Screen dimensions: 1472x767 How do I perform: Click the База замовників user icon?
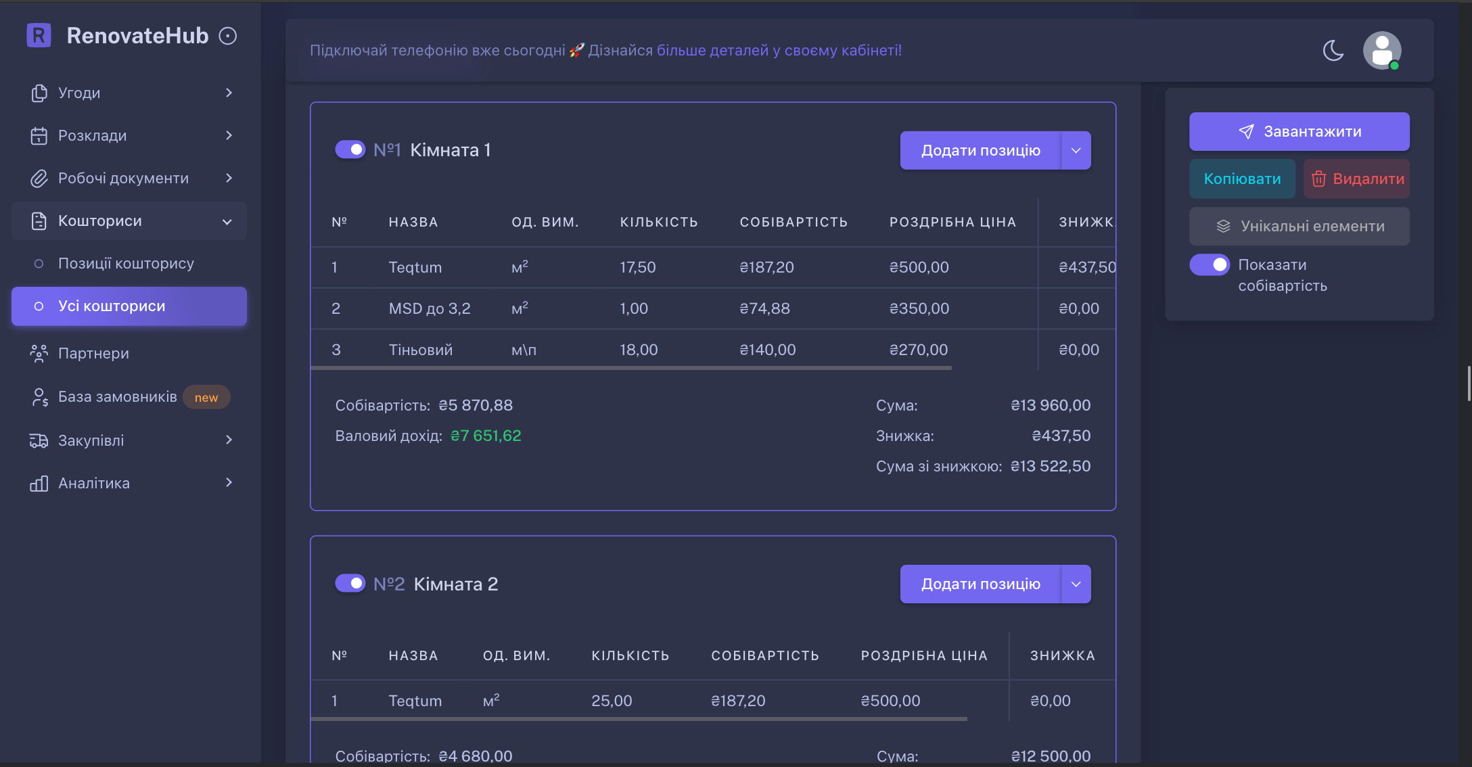tap(39, 397)
